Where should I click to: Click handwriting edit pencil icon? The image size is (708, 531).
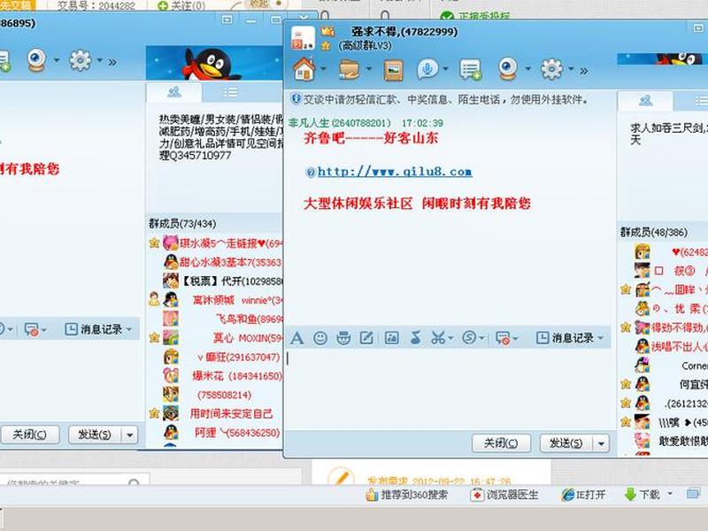click(x=366, y=338)
